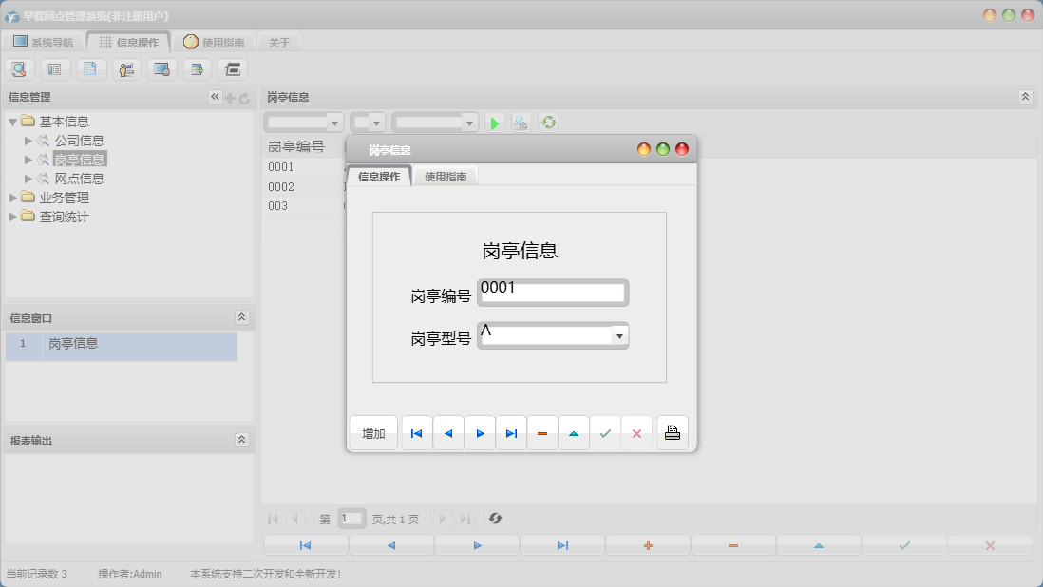The image size is (1043, 587).
Task: Open the report view icon on the toolbar
Action: 54,68
